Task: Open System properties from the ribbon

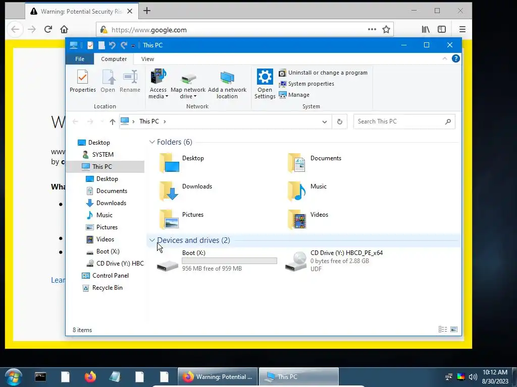Action: (306, 84)
